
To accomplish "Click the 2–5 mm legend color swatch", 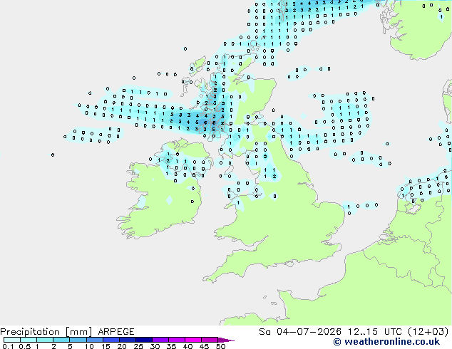I will [x=61, y=340].
